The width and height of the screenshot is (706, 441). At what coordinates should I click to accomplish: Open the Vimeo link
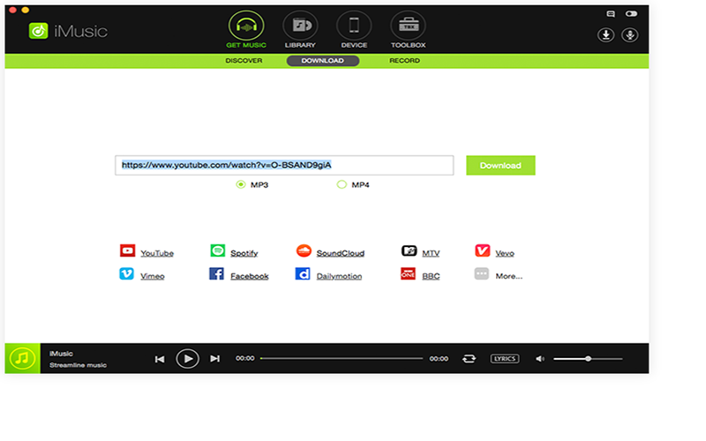[x=152, y=276]
